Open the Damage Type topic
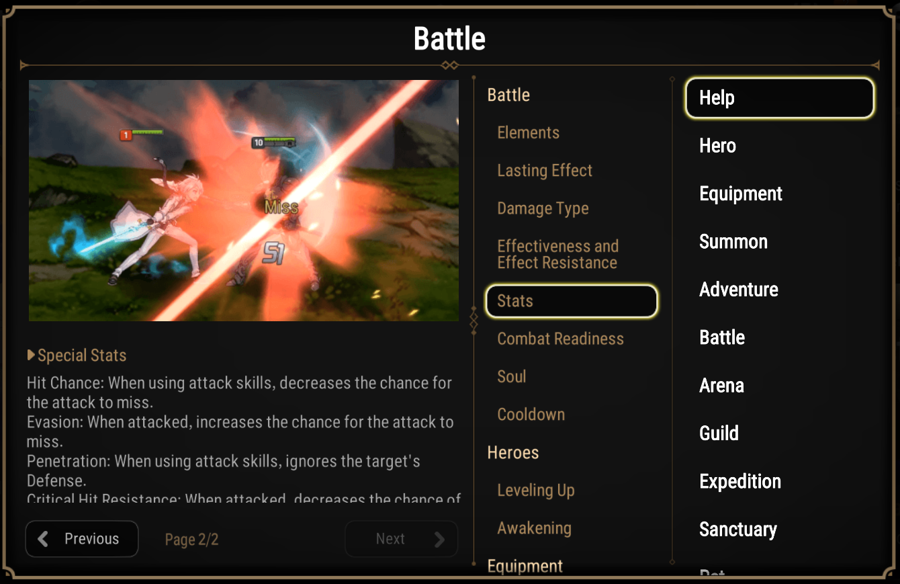The image size is (900, 584). (543, 208)
